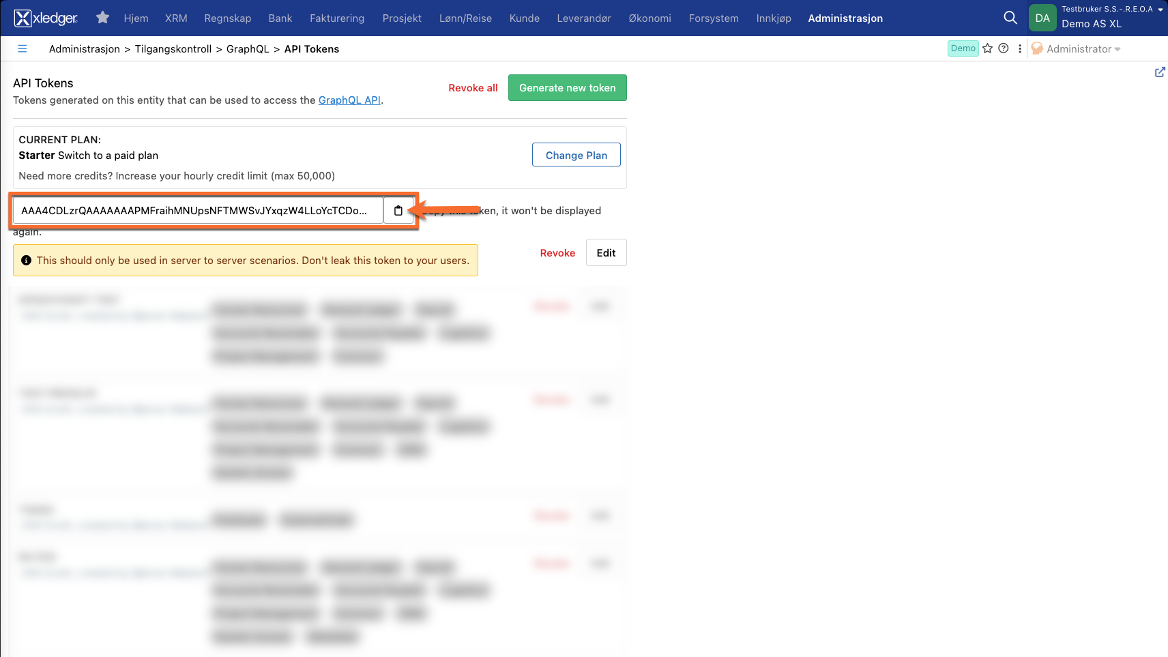Image resolution: width=1168 pixels, height=657 pixels.
Task: Open page in new window icon
Action: click(x=1159, y=72)
